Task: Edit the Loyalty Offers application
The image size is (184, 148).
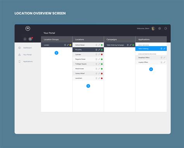Action: click(164, 62)
